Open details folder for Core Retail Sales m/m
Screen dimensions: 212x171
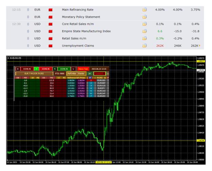click(144, 24)
